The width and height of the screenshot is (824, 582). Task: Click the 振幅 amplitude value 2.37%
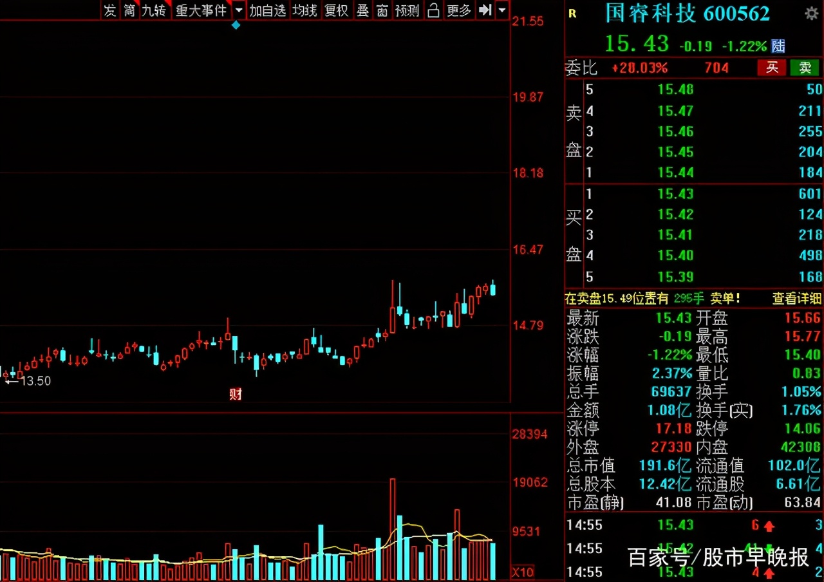click(x=671, y=373)
